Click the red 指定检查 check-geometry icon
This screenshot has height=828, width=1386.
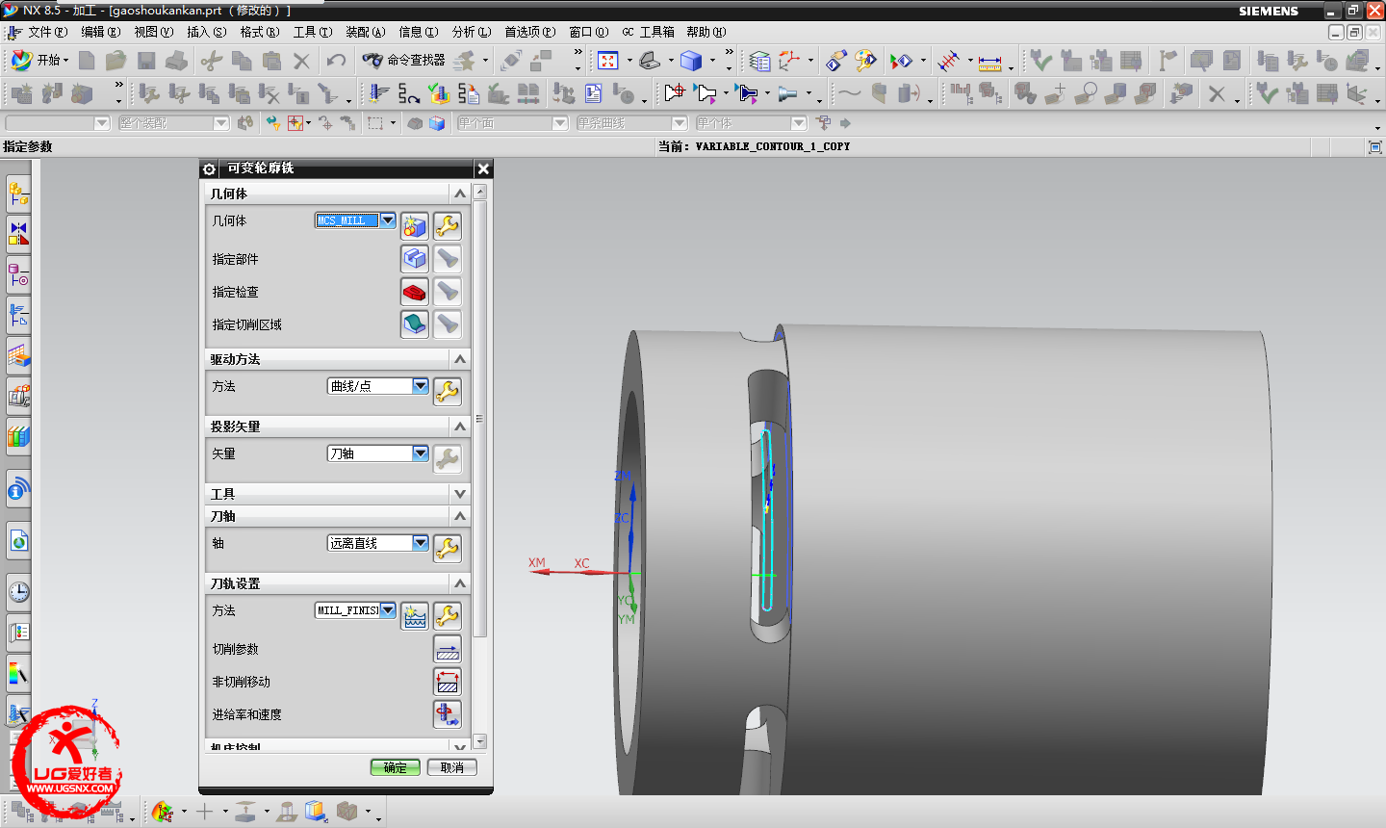pyautogui.click(x=415, y=292)
